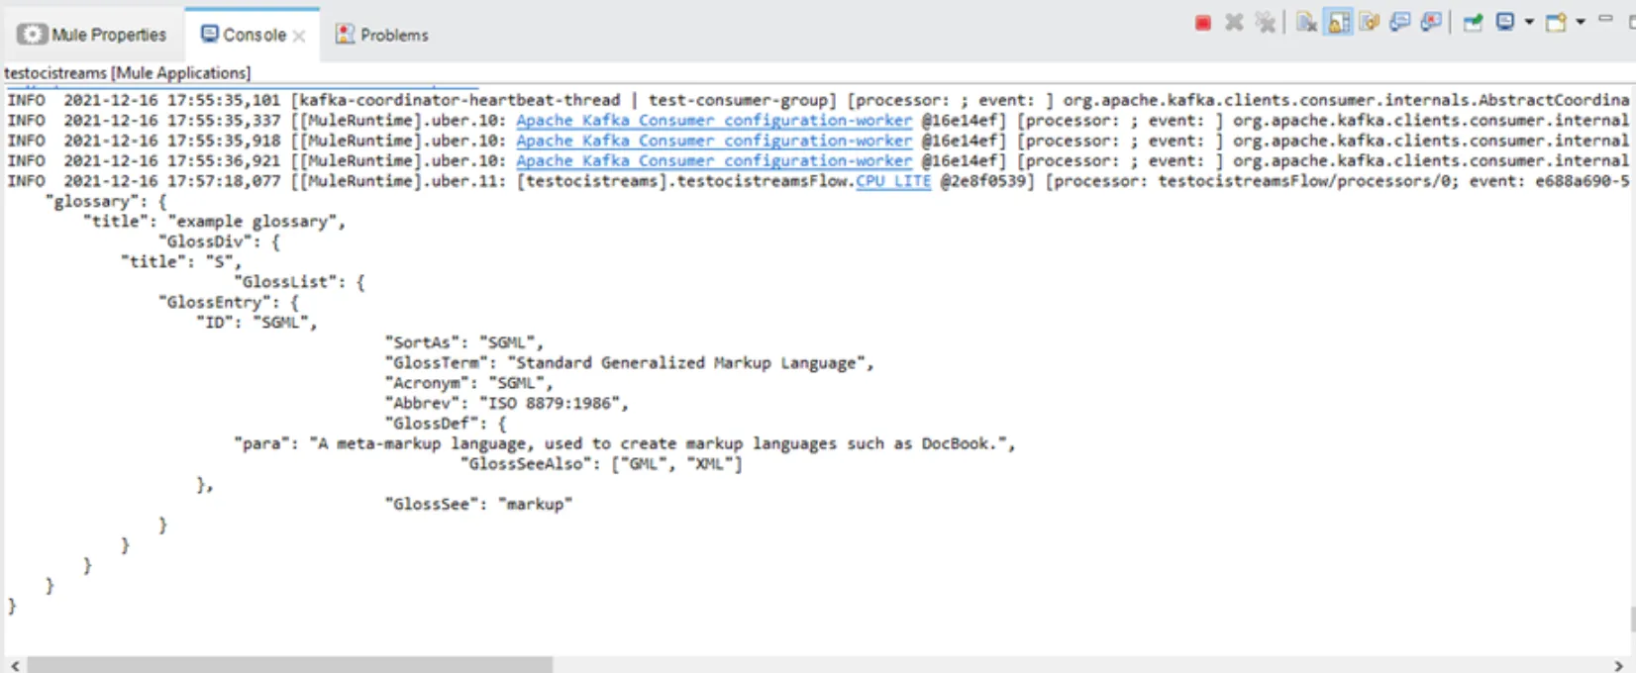1636x673 pixels.
Task: Open the Display Selected Console dropdown arrow
Action: pyautogui.click(x=1528, y=23)
